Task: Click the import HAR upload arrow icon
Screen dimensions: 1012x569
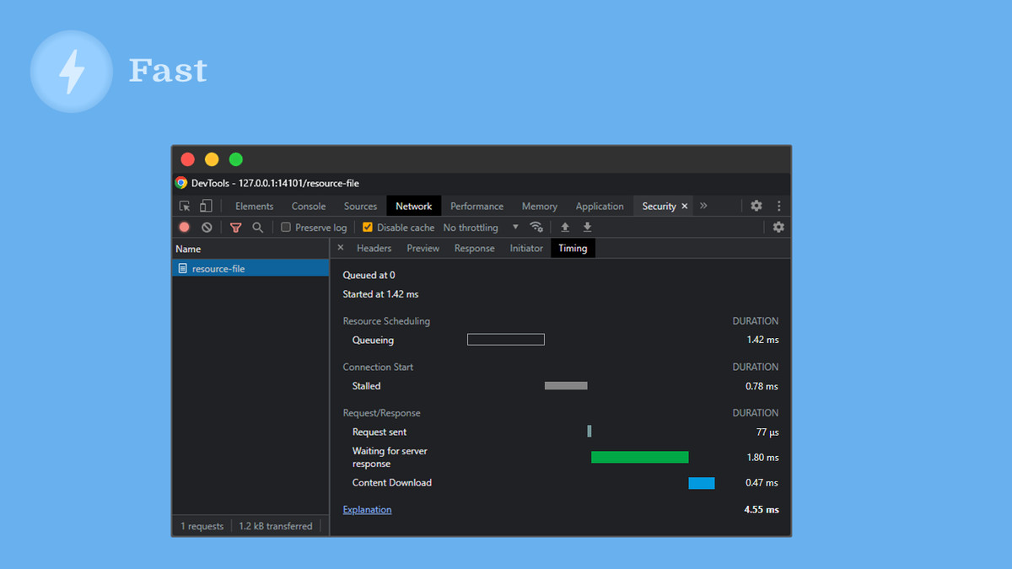Action: click(x=565, y=227)
